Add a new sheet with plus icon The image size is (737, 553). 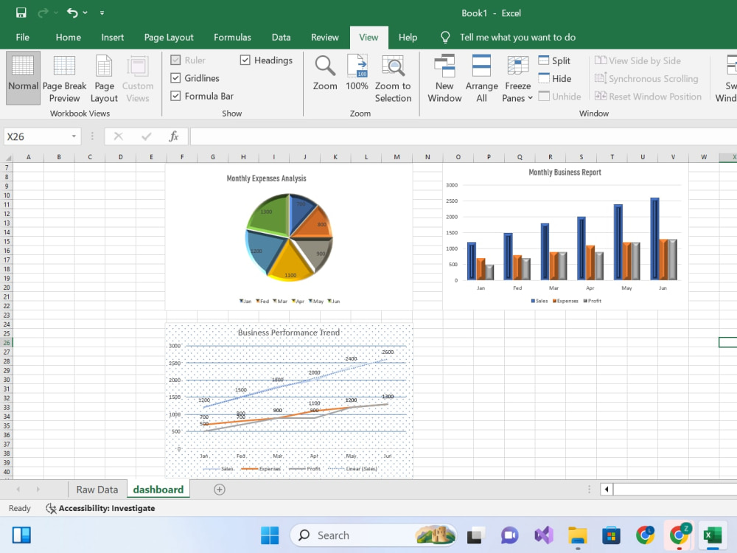pos(219,490)
